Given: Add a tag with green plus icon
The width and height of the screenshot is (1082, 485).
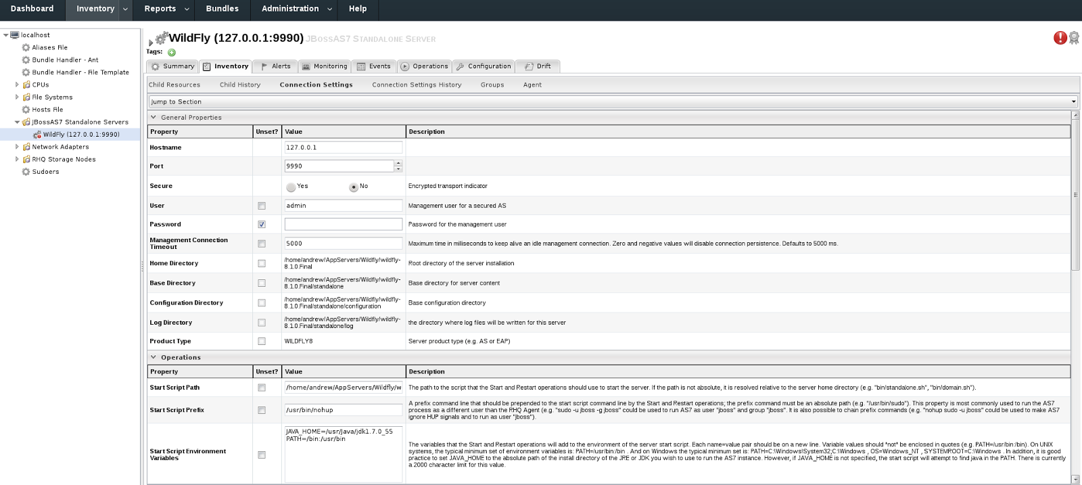Looking at the screenshot, I should pos(172,52).
